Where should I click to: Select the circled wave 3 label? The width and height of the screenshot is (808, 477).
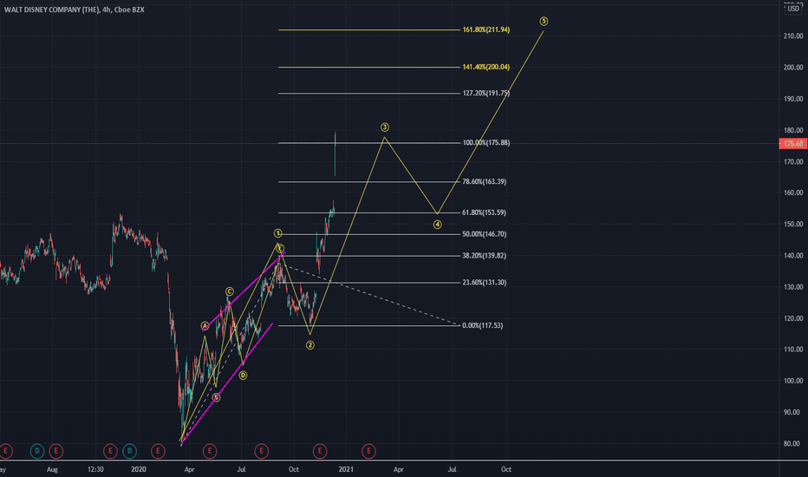coord(385,127)
